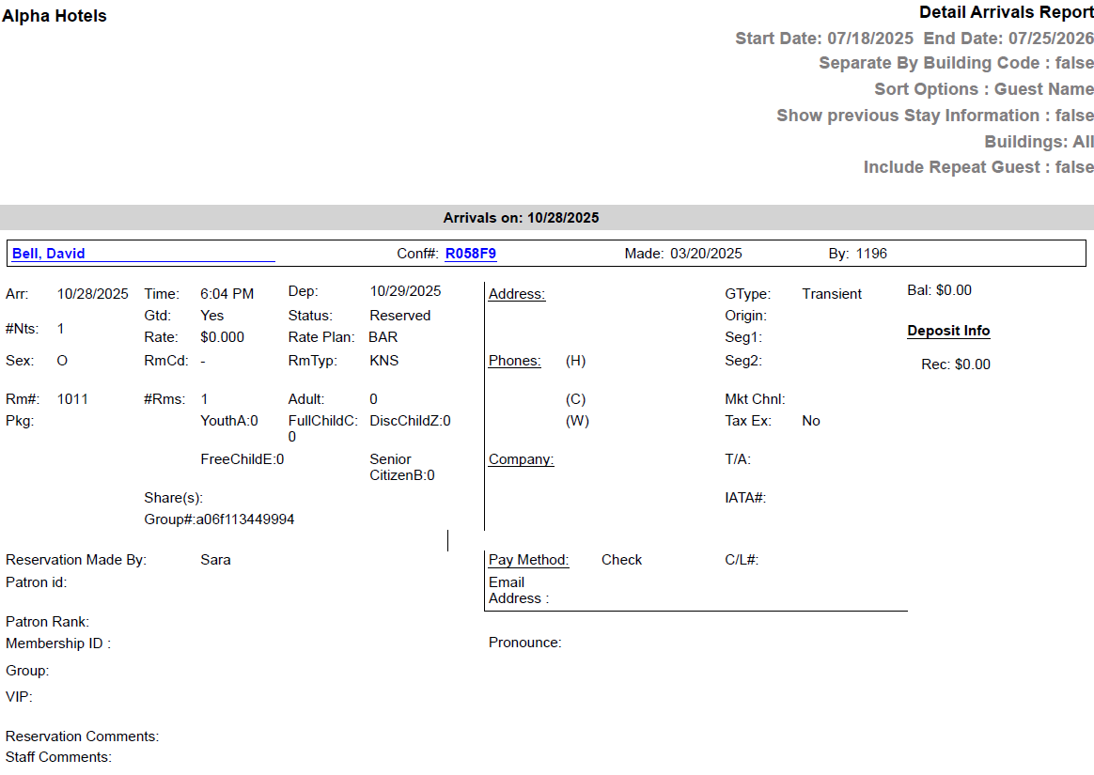Click the Address section label
The height and width of the screenshot is (775, 1094).
(x=516, y=293)
